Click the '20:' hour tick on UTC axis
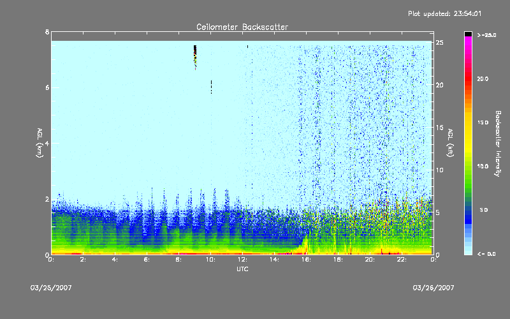Image resolution: width=510 pixels, height=319 pixels. [x=370, y=260]
